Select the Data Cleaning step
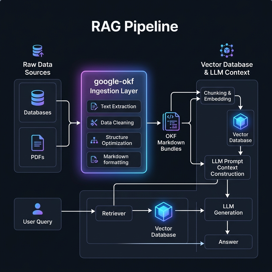Viewport: 272px width, 272px height. (x=114, y=123)
